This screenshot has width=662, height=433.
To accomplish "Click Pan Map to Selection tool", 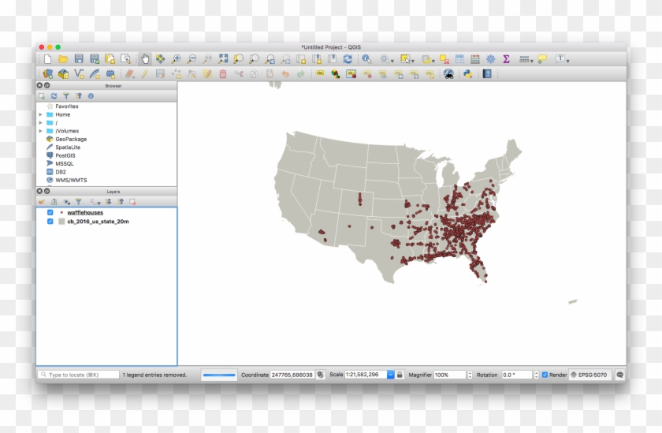I will point(161,59).
